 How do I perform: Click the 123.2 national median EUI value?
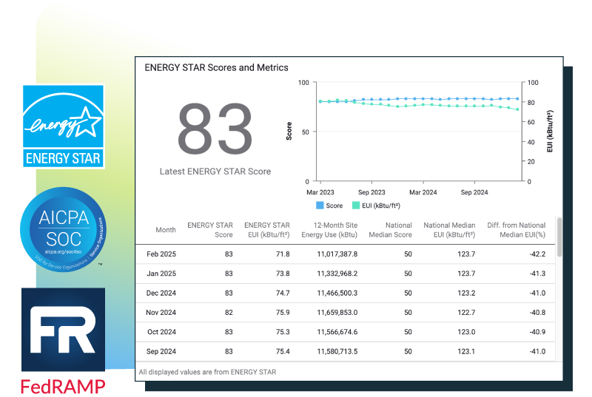[x=466, y=293]
